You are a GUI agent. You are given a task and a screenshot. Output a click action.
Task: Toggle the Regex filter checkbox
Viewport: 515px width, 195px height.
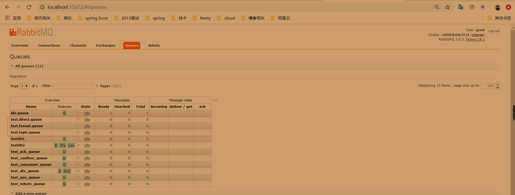pyautogui.click(x=97, y=86)
